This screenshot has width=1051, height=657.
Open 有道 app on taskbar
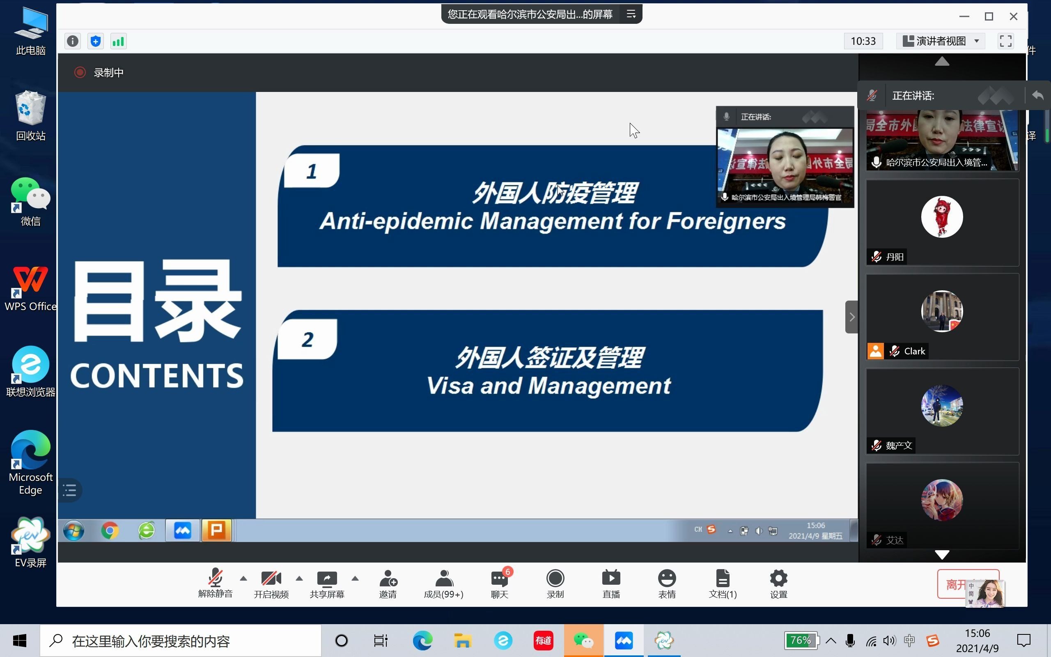(x=543, y=641)
